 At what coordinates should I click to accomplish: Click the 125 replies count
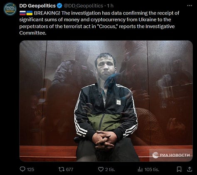[x=30, y=170]
